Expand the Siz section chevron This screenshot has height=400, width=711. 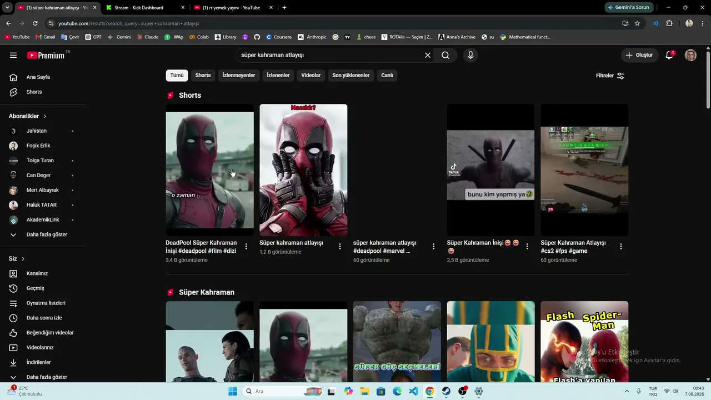(23, 259)
